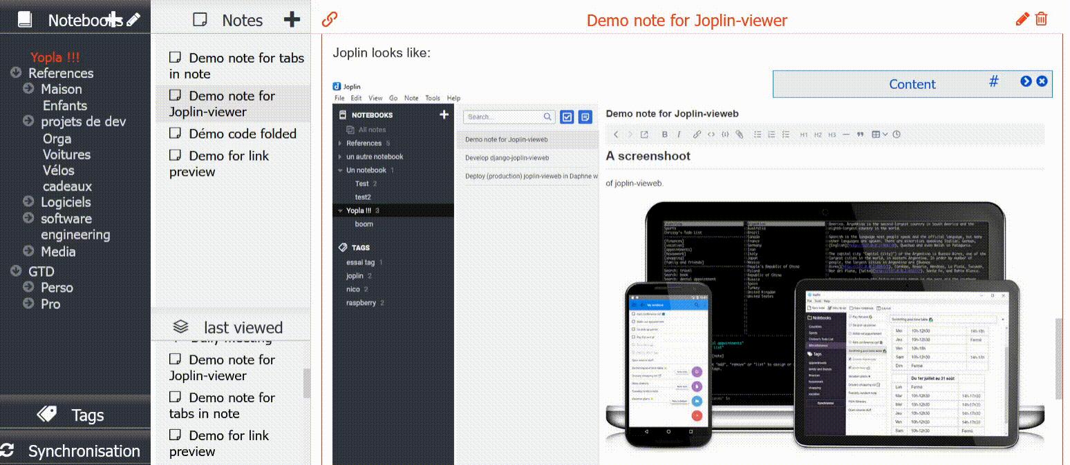The width and height of the screenshot is (1070, 465).
Task: Delete the note using the trash icon
Action: click(1042, 19)
